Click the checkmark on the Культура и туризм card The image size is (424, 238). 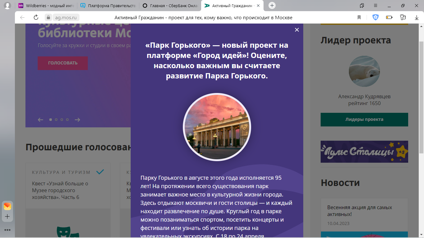100,172
